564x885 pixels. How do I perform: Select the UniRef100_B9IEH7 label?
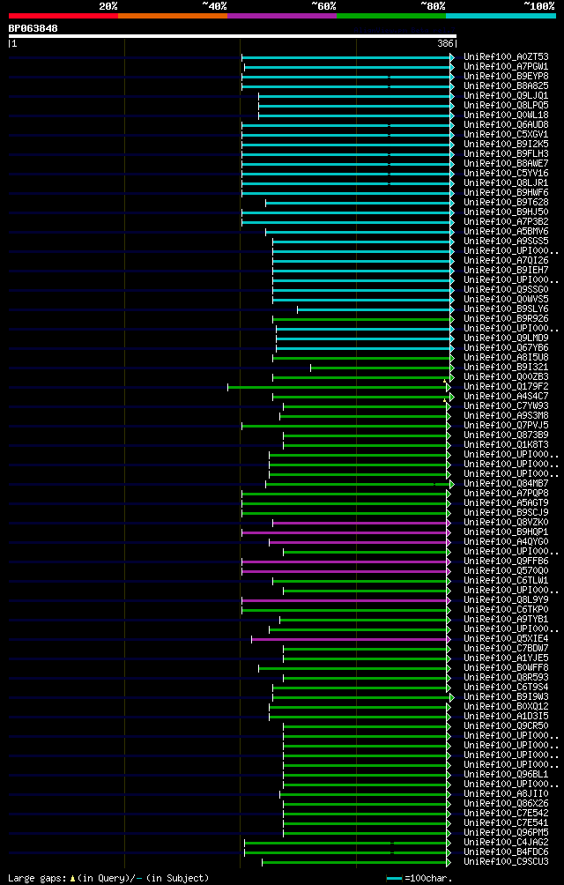506,270
